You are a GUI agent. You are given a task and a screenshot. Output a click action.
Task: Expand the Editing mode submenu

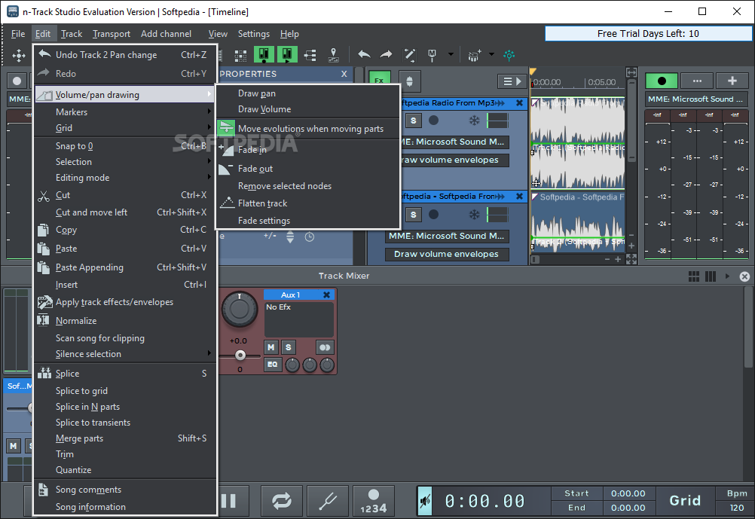pyautogui.click(x=125, y=178)
